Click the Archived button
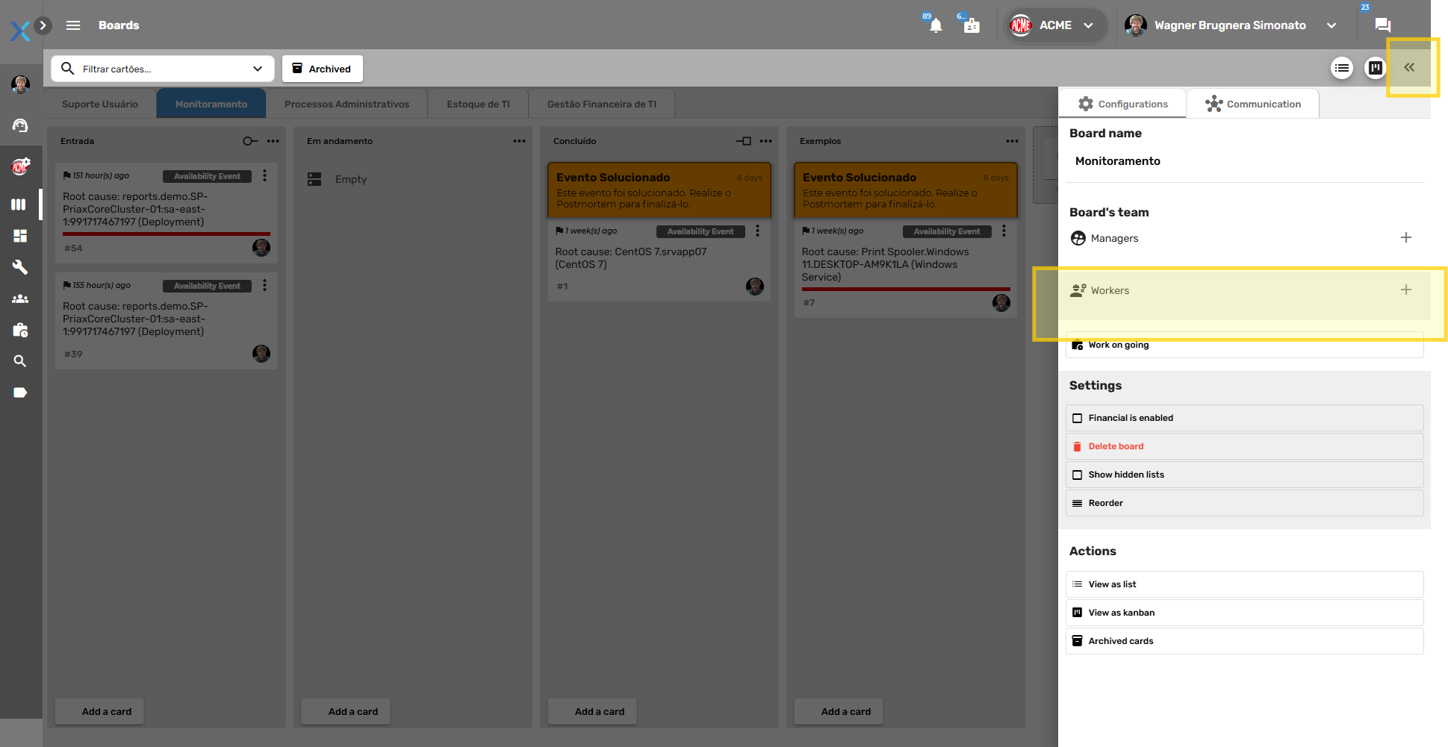Viewport: 1448px width, 747px height. [x=322, y=69]
